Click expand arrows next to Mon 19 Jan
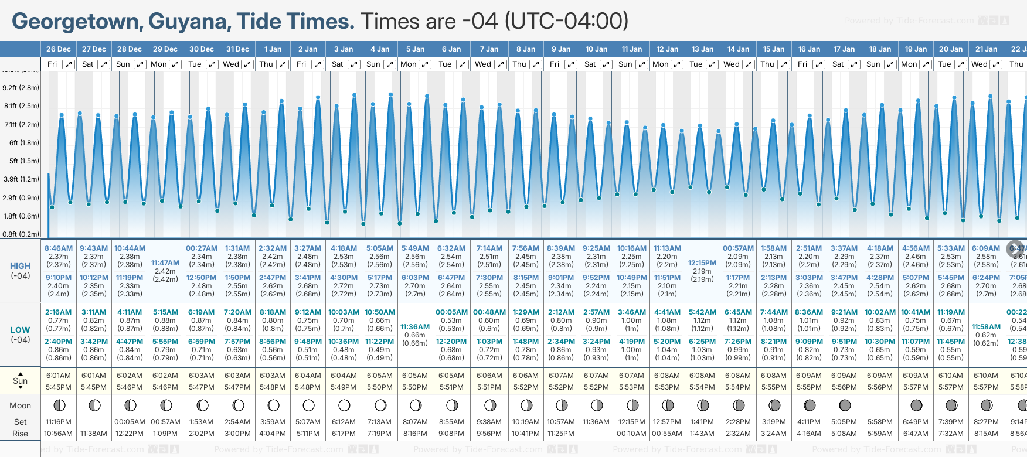Screen dimensions: 1027x457 (927, 64)
